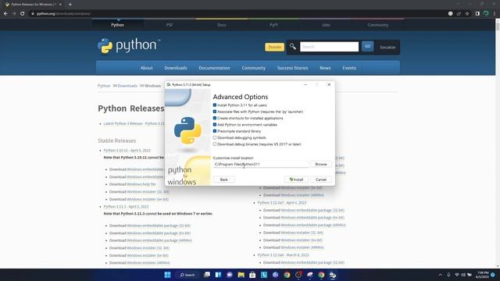
Task: Open the Socialize menu
Action: (x=387, y=47)
